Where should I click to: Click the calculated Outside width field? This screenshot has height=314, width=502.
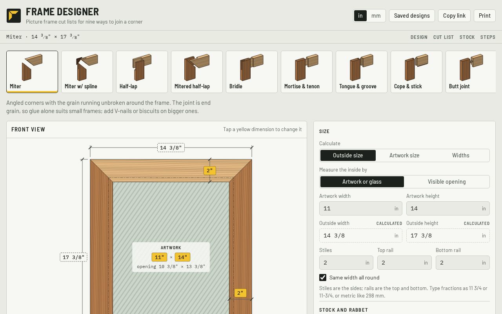(x=361, y=235)
